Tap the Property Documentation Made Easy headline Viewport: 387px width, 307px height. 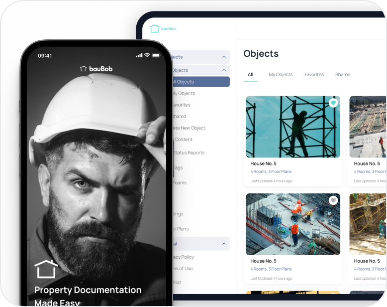(x=88, y=297)
